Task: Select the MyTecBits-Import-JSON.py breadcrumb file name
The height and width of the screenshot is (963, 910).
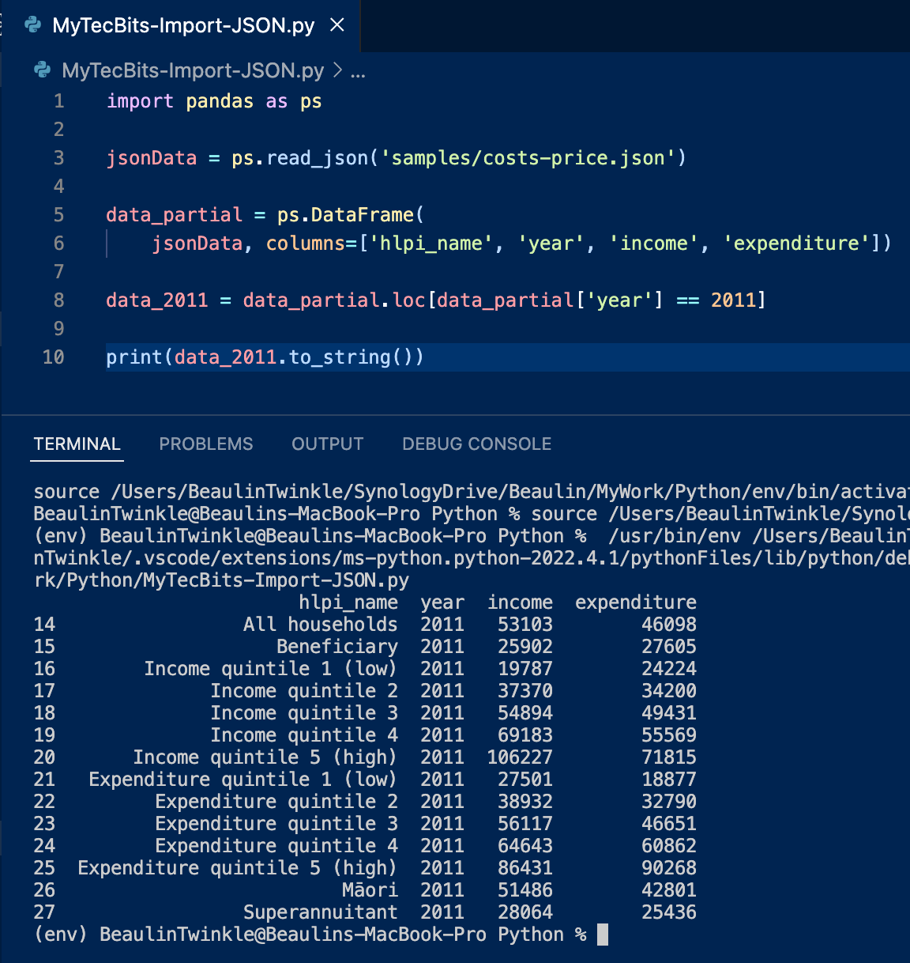Action: [193, 70]
